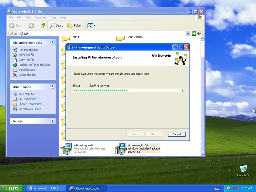Click the Virtio-win penguin logo
Screen dimensions: 256x192
[181, 58]
